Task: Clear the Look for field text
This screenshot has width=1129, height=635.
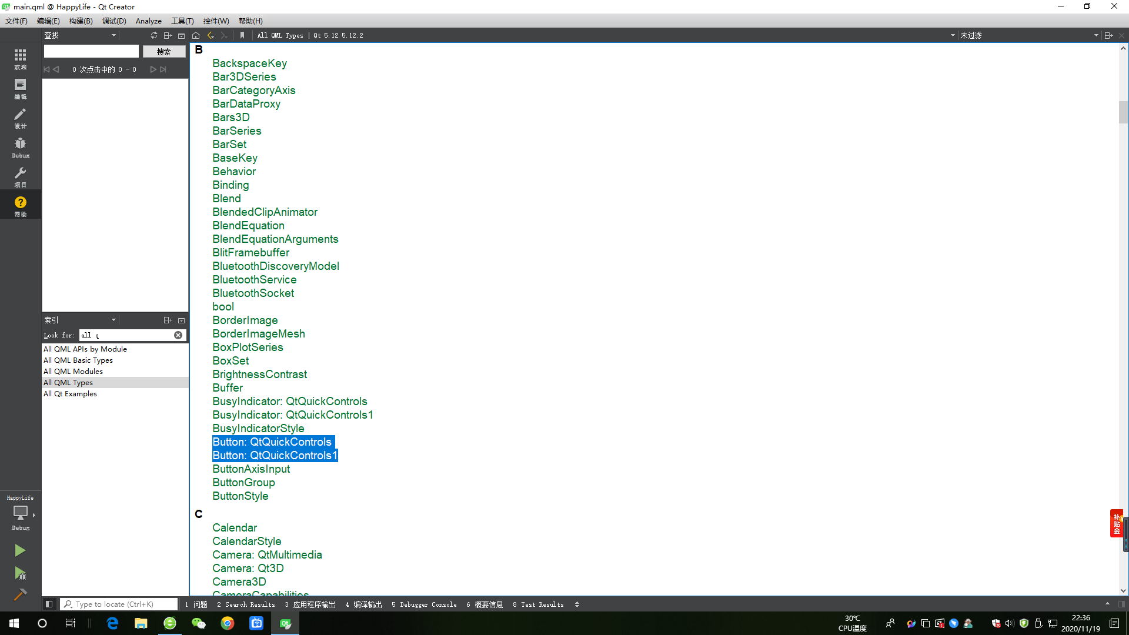Action: coord(178,335)
